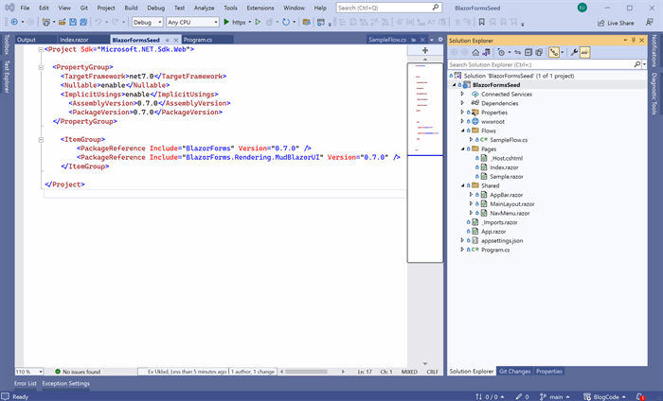Toggle Preview Selected Items in Solution Explorer
This screenshot has width=663, height=401.
click(584, 52)
